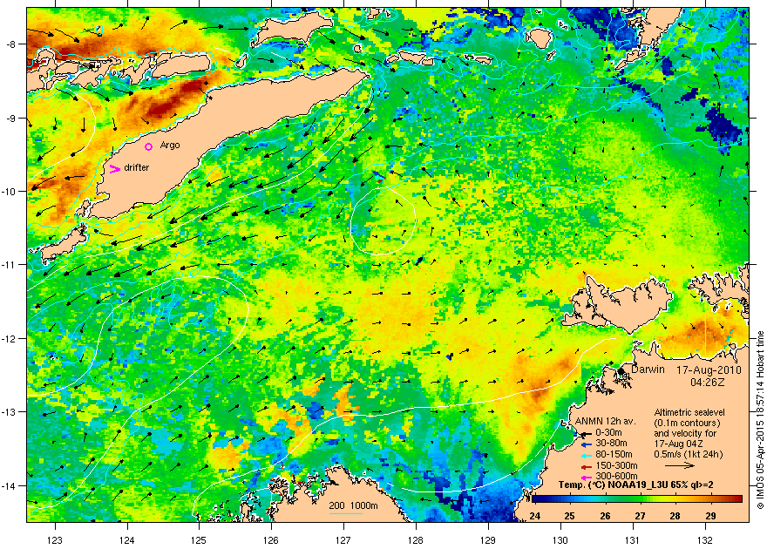
Task: Click the '0-30m' depth label
Action: (608, 432)
